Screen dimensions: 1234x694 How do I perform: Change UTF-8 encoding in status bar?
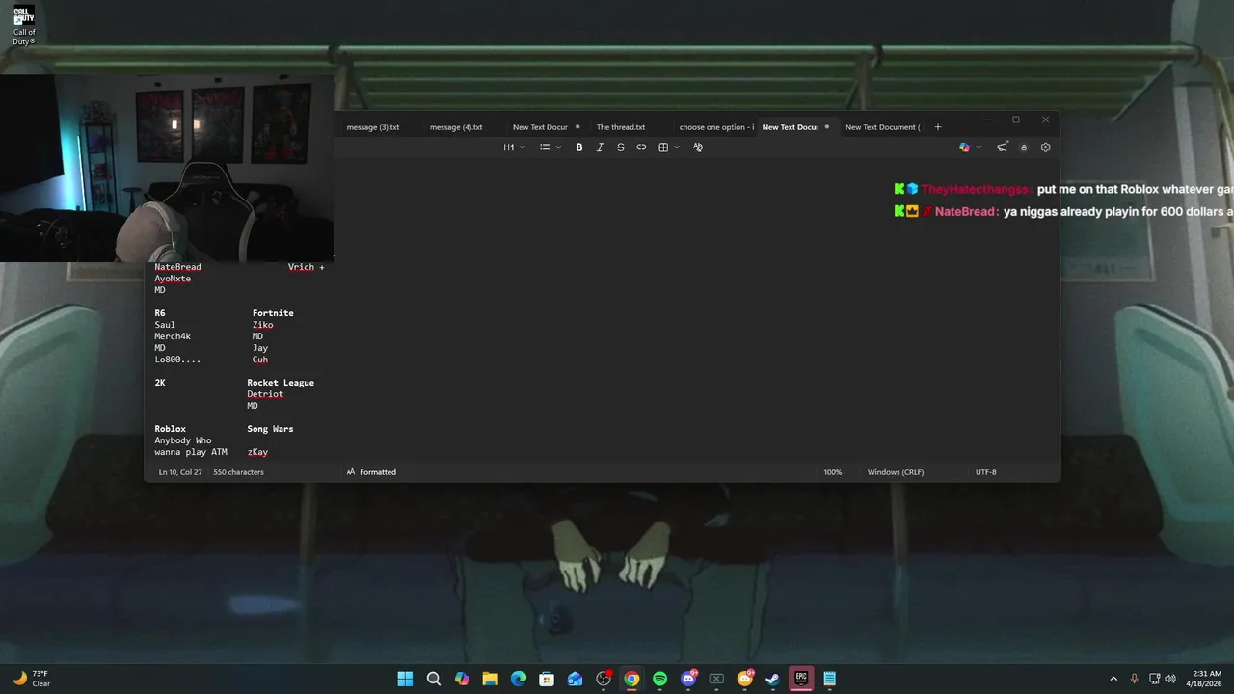tap(985, 472)
